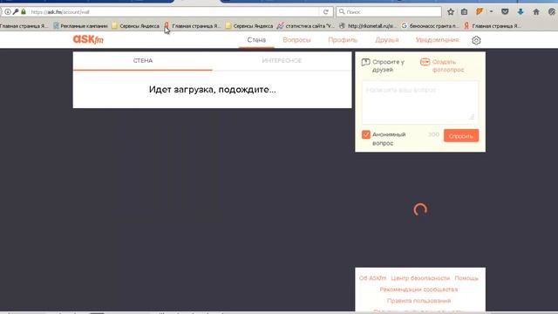
Task: Open 'Профиль' navigation item
Action: coord(343,40)
